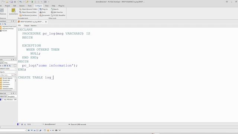Open the Open-file dropdown arrow
The width and height of the screenshot is (238, 134).
[x=9, y=2]
